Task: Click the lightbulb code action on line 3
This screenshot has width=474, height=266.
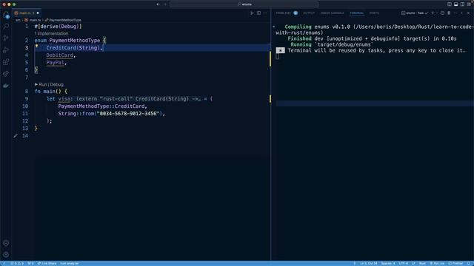Action: (x=36, y=46)
